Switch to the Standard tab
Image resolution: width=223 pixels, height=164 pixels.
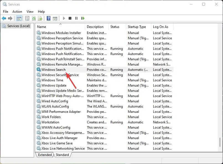tap(63, 155)
